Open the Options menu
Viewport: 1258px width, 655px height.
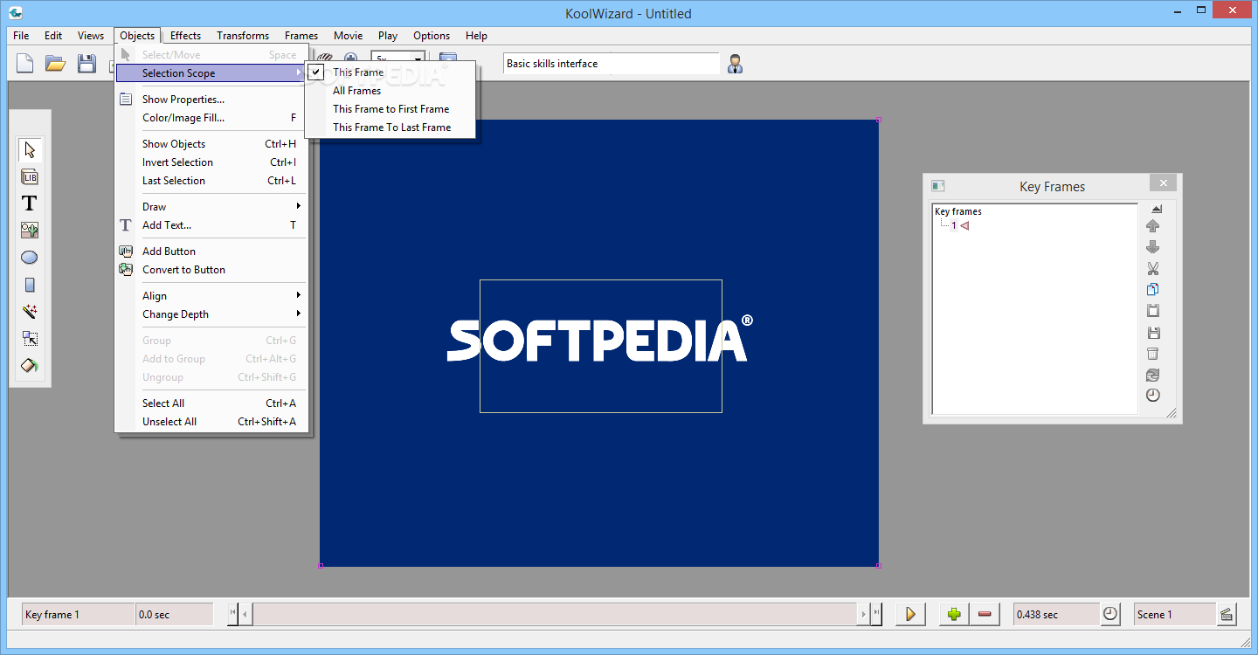432,36
